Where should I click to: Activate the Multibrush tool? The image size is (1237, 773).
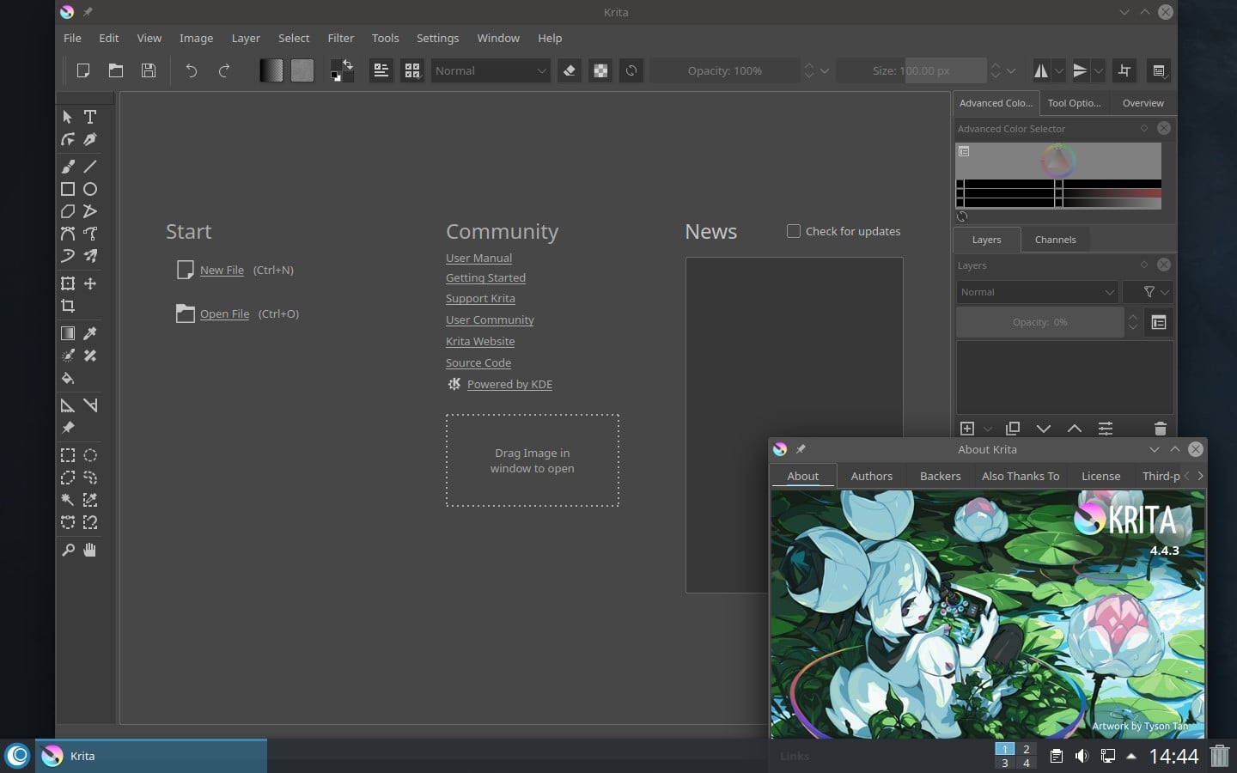coord(90,256)
